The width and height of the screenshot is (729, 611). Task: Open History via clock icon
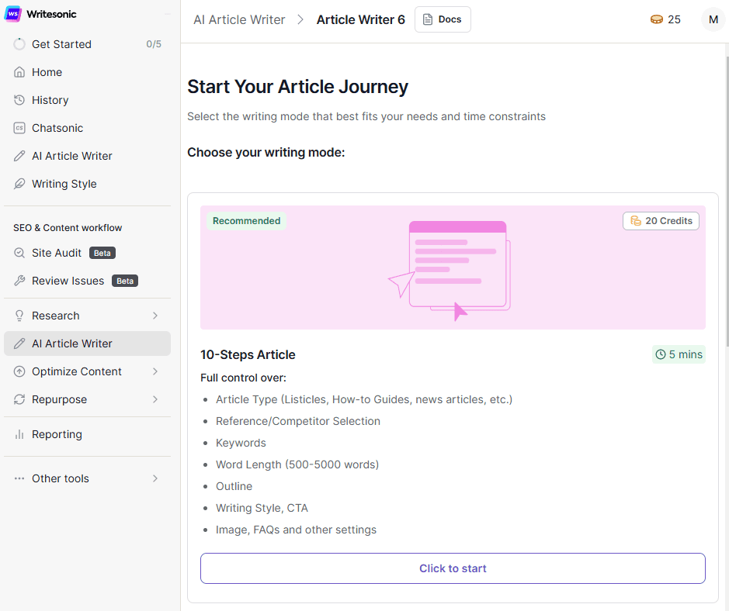tap(19, 100)
